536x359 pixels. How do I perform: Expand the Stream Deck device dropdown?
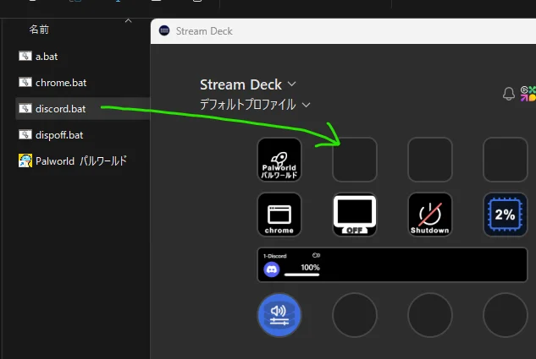click(x=291, y=84)
